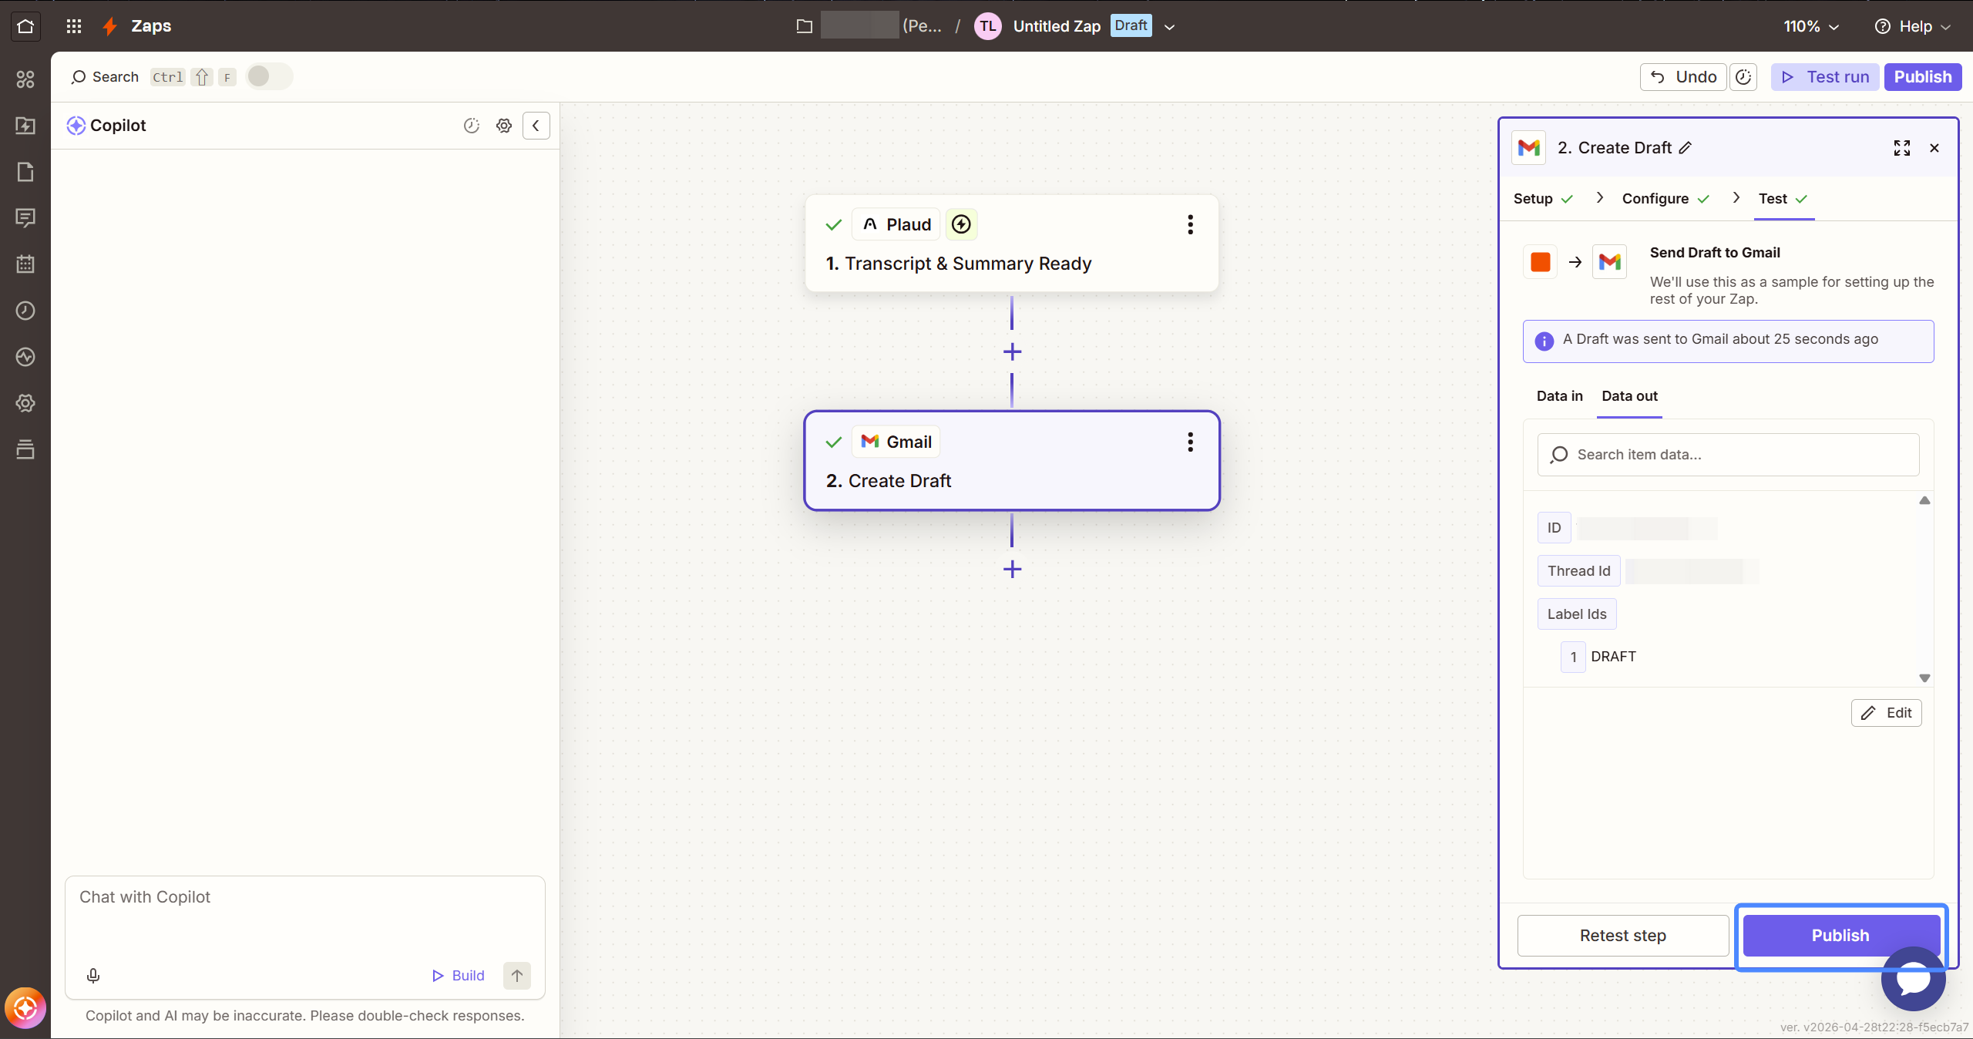The height and width of the screenshot is (1039, 1973).
Task: Add a step between Plaud and Gmail
Action: 1012,352
